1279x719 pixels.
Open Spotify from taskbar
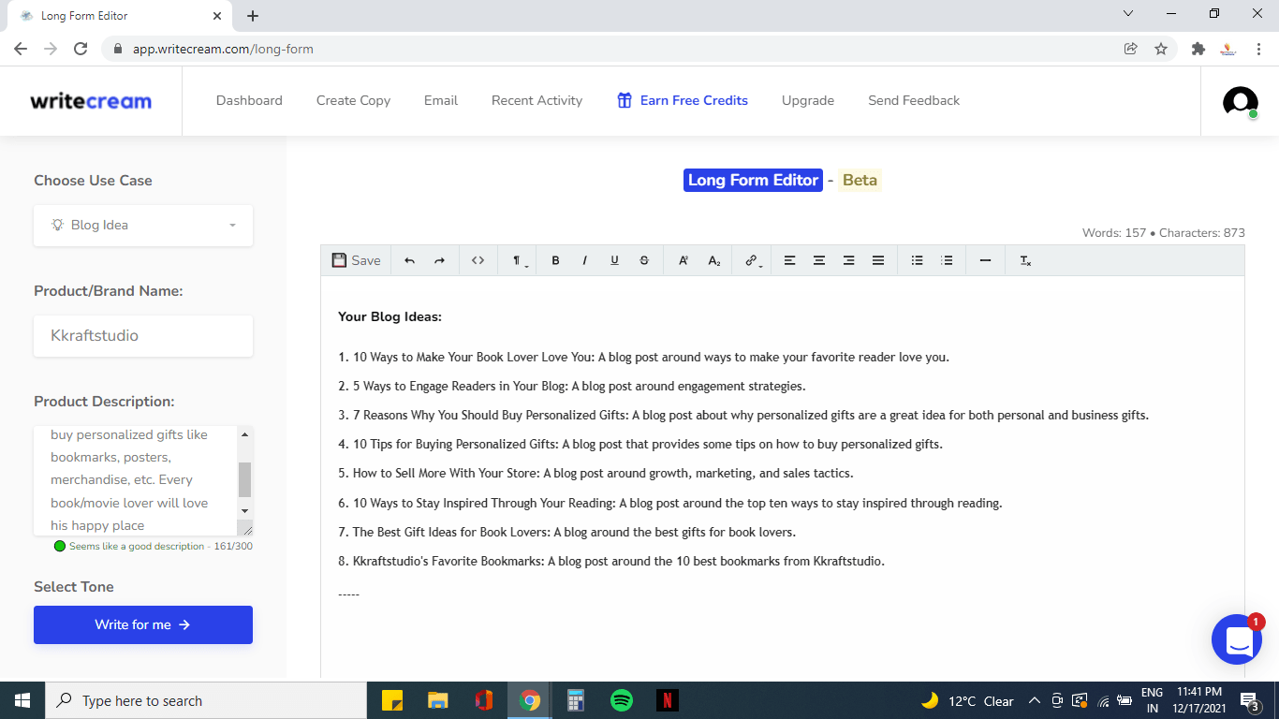coord(621,700)
